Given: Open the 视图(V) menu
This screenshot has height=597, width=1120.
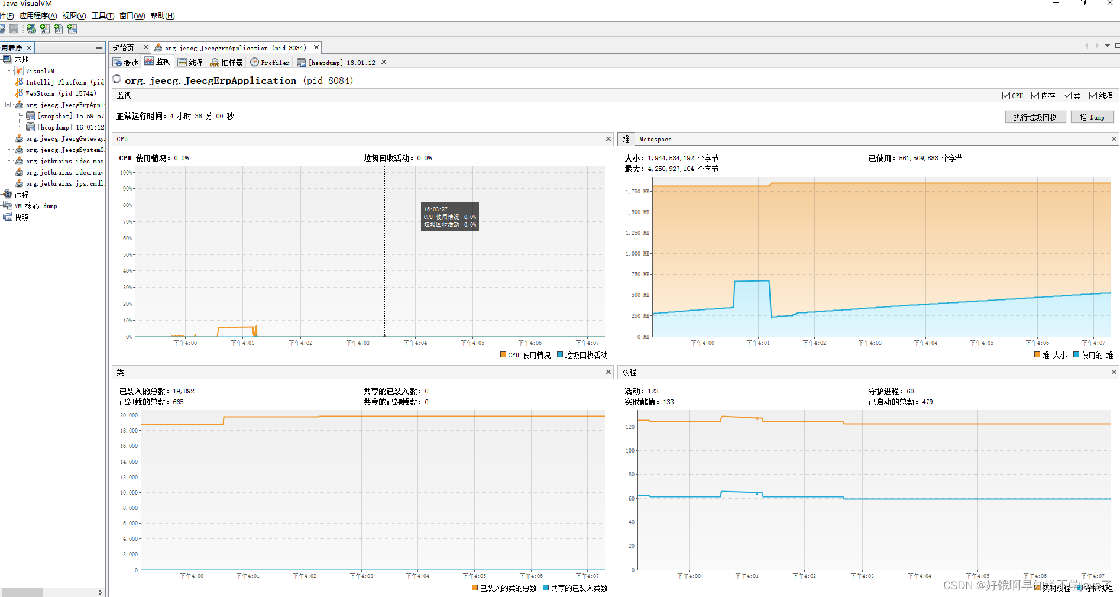Looking at the screenshot, I should pos(75,16).
